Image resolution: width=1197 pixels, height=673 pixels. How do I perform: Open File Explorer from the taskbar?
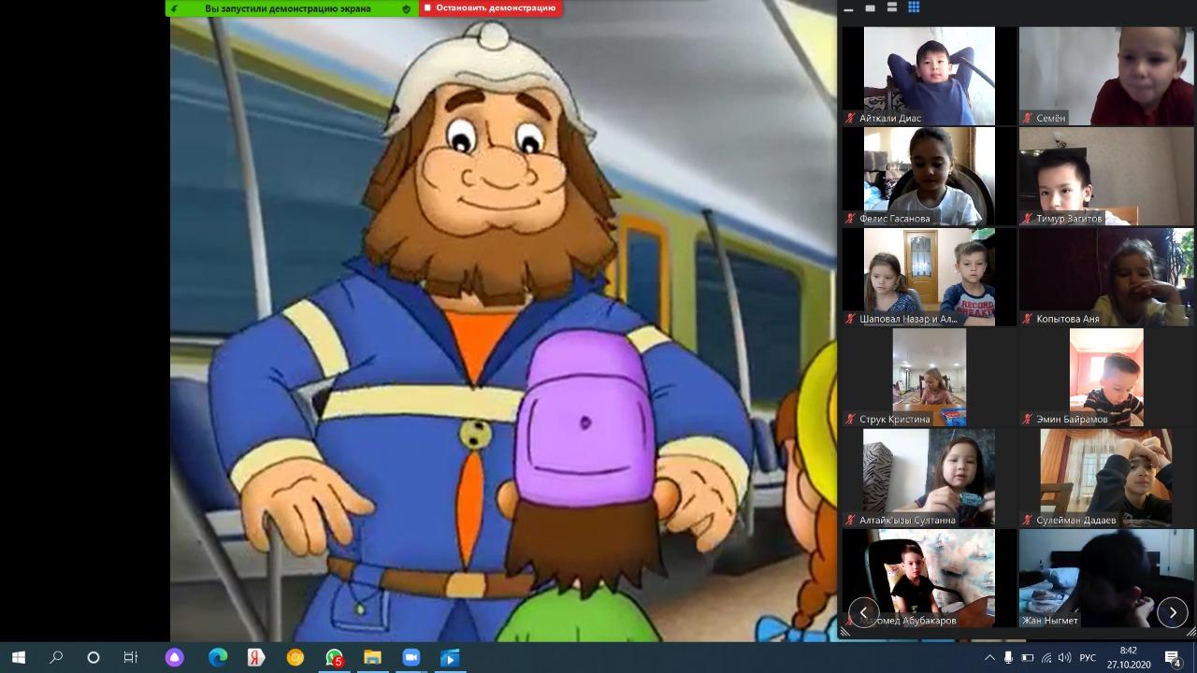(x=372, y=657)
